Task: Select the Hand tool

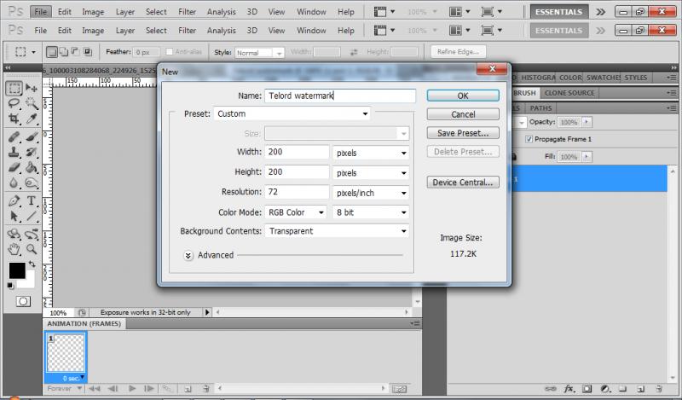Action: (x=14, y=250)
